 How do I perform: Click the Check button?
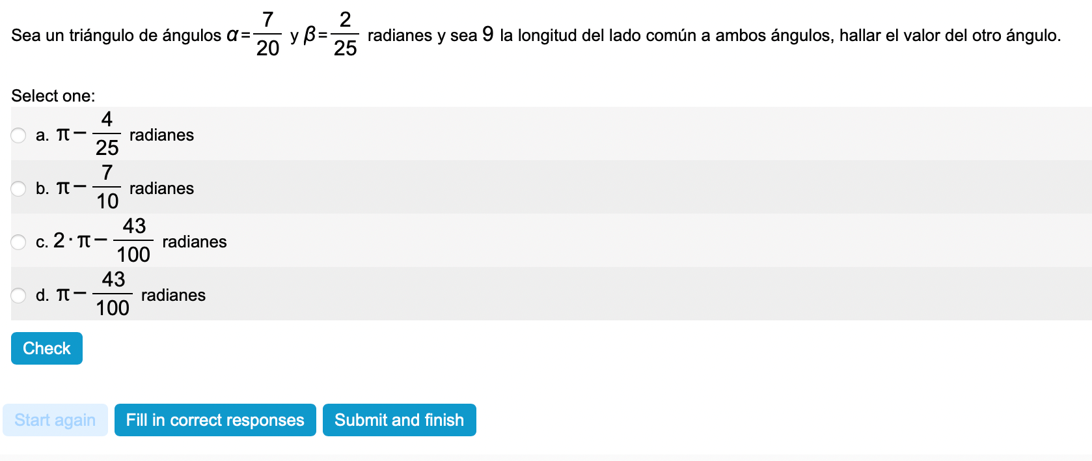(x=47, y=348)
